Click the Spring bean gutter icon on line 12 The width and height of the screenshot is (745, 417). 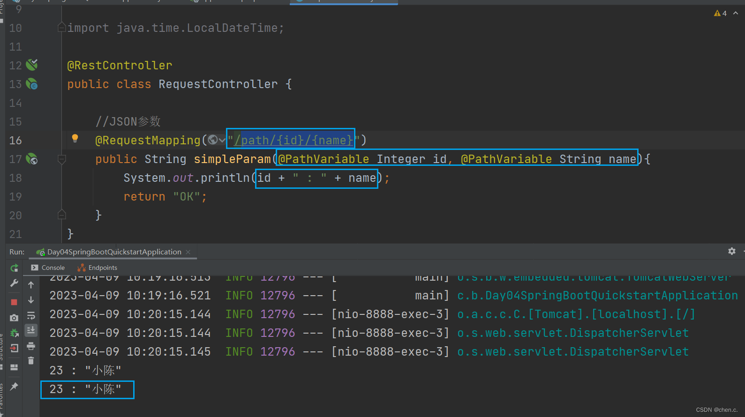coord(32,65)
